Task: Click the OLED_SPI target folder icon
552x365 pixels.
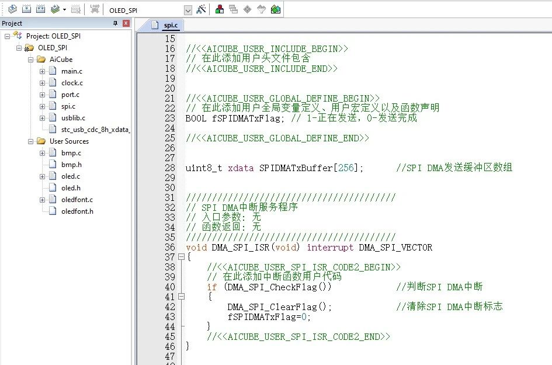Action: point(29,47)
